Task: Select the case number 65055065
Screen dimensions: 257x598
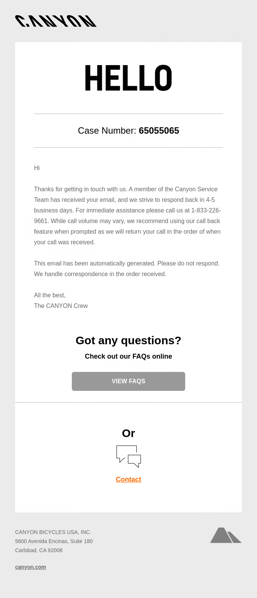Action: tap(159, 131)
